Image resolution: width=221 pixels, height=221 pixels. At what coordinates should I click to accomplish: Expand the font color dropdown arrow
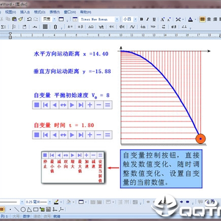pos(195,19)
